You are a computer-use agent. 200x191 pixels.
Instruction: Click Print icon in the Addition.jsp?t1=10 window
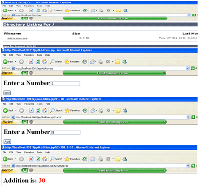(x=101, y=110)
